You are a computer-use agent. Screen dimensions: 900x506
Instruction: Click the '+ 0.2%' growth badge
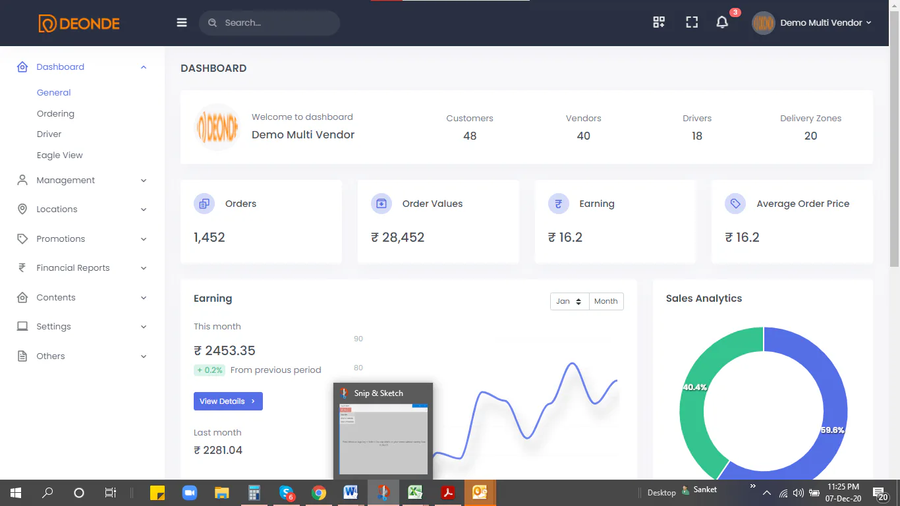point(210,370)
